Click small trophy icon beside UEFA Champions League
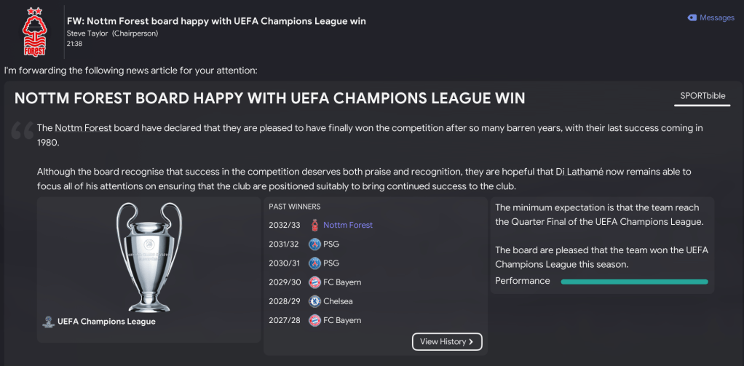 [x=49, y=322]
